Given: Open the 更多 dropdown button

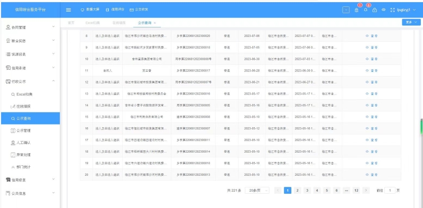Looking at the screenshot, I should (411, 22).
